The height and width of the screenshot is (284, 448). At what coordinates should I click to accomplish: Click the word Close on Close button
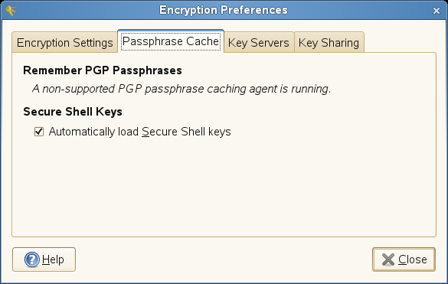pyautogui.click(x=413, y=260)
